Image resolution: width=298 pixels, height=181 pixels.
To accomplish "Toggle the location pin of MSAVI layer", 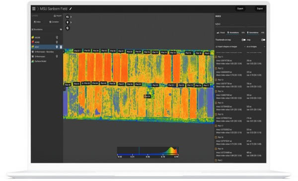I will [57, 37].
